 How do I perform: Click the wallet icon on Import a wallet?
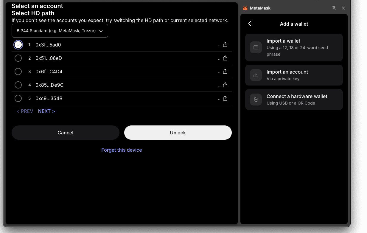256,47
